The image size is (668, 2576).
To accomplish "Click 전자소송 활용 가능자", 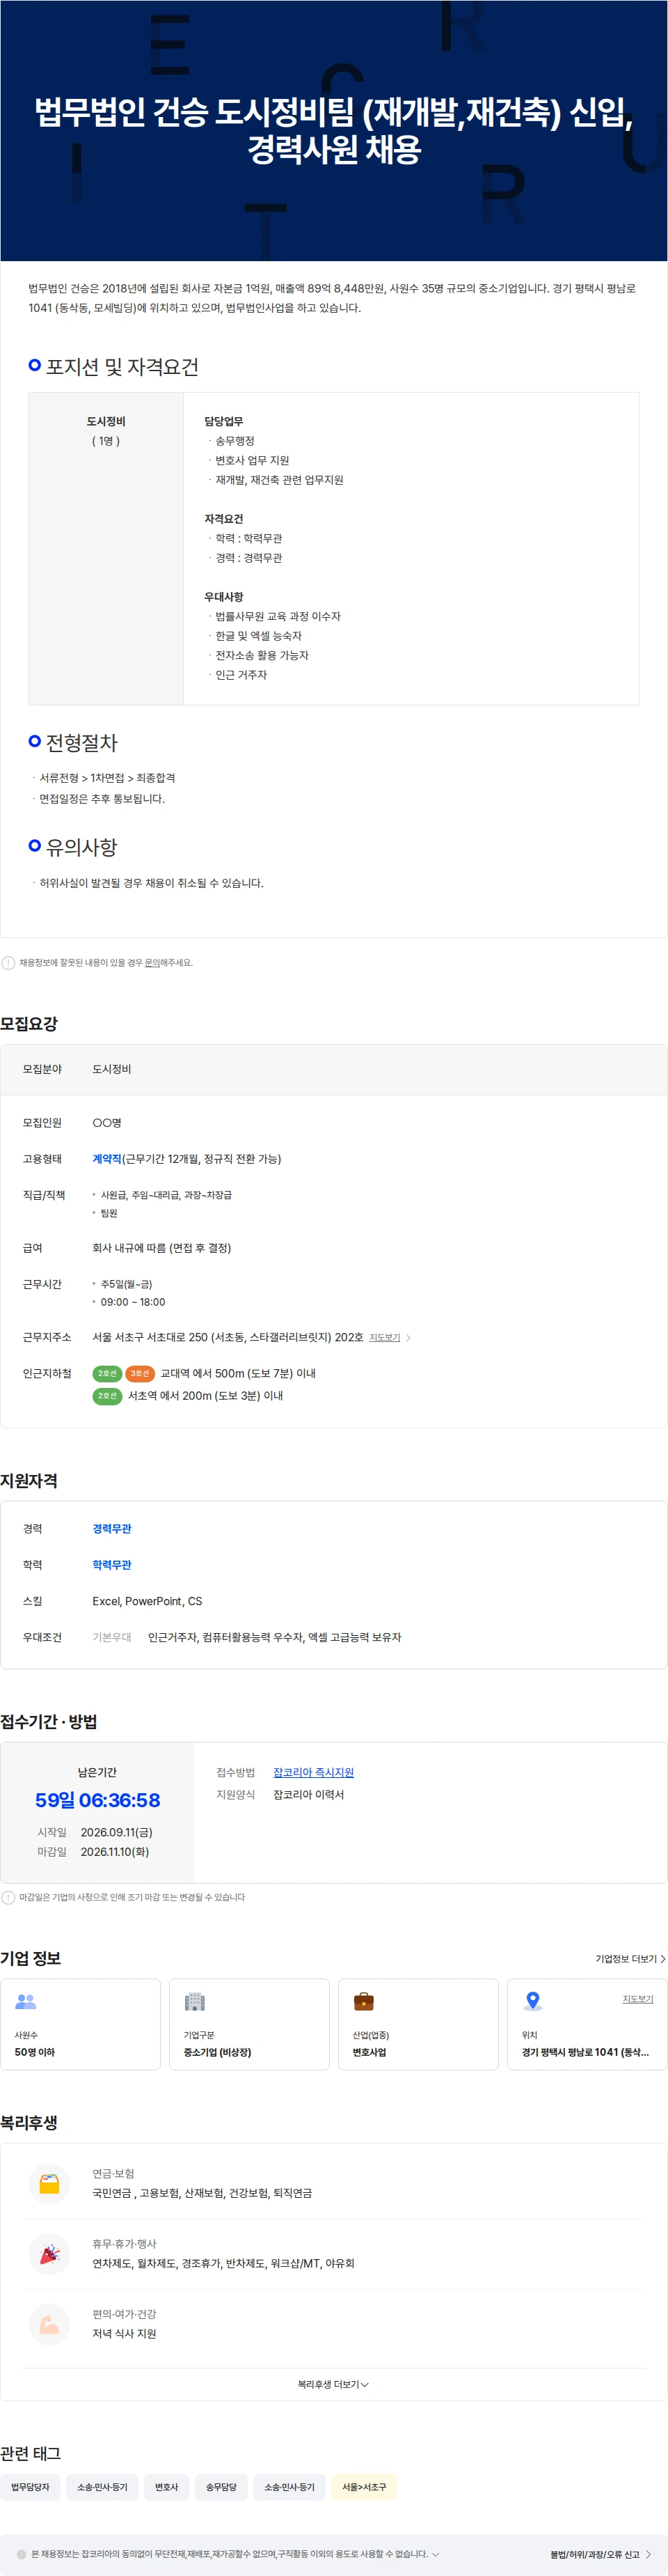I will 262,655.
